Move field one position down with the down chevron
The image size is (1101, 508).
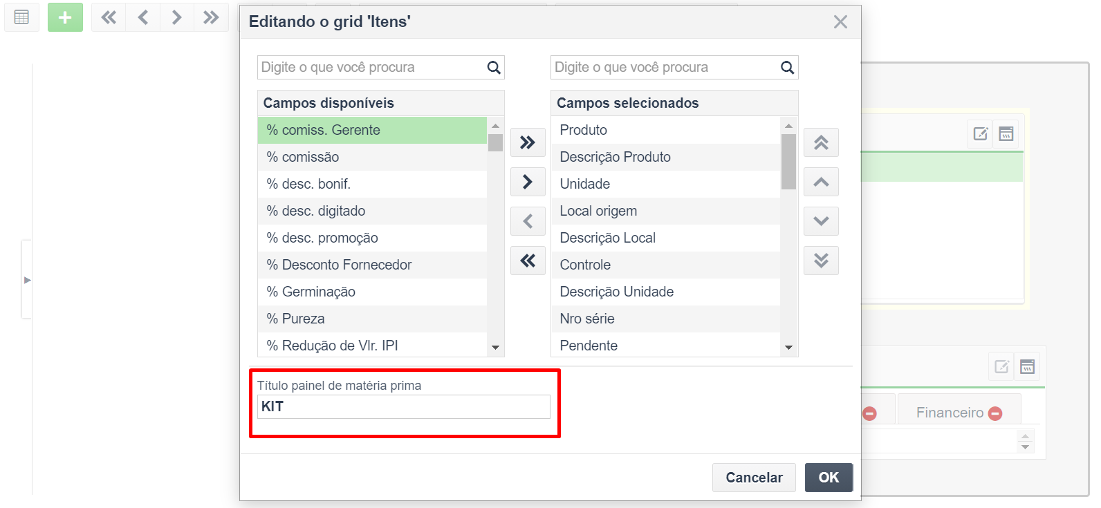[821, 221]
